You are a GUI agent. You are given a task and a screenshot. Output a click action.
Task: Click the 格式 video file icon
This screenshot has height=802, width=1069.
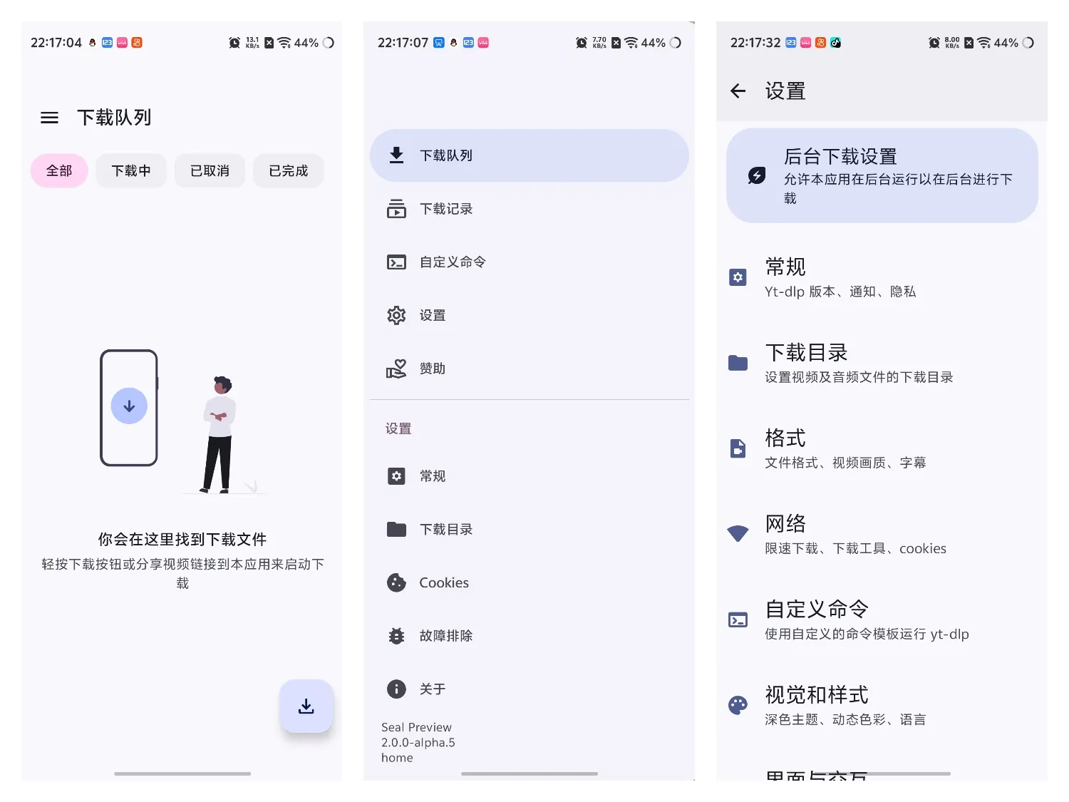pos(738,448)
